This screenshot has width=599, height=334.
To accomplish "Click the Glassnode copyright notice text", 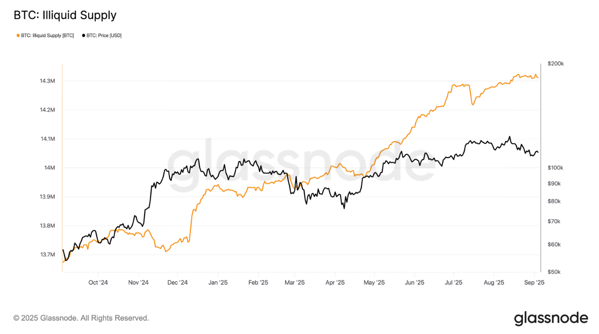I will 81,318.
